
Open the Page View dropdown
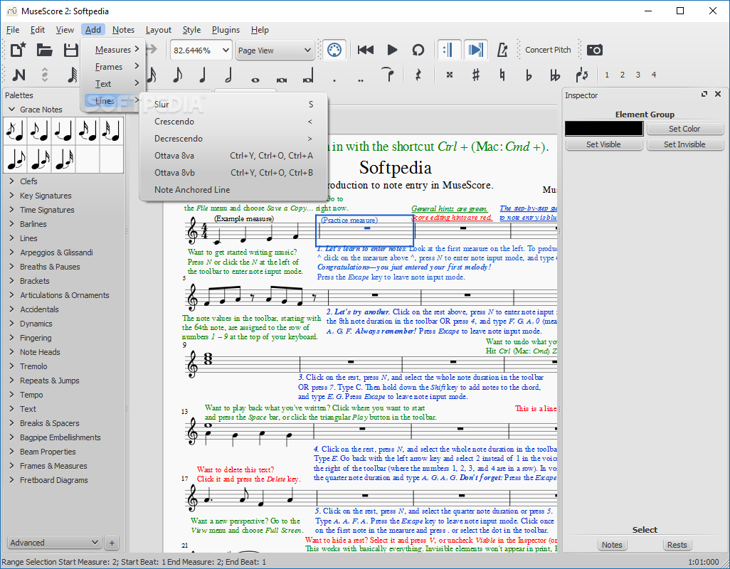[x=274, y=50]
